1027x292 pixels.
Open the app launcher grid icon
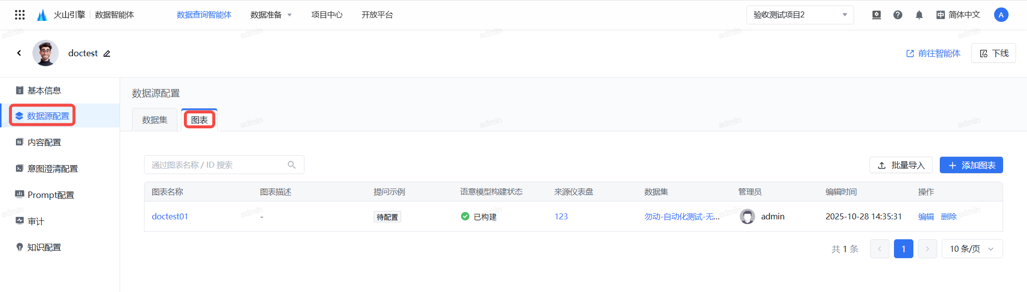(20, 15)
